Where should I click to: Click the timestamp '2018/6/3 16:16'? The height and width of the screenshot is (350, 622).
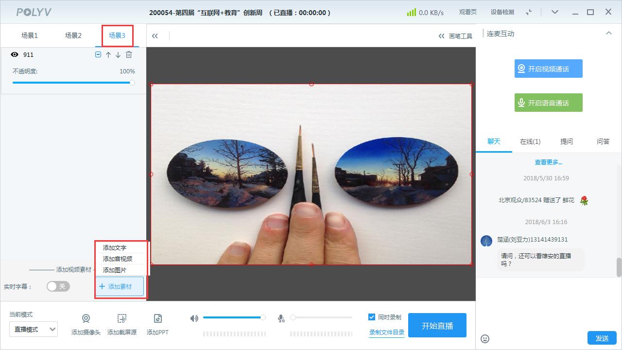(546, 222)
